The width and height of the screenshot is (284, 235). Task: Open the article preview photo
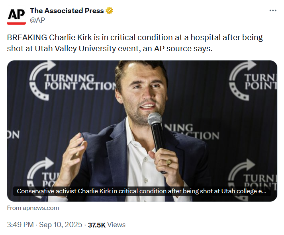(142, 119)
